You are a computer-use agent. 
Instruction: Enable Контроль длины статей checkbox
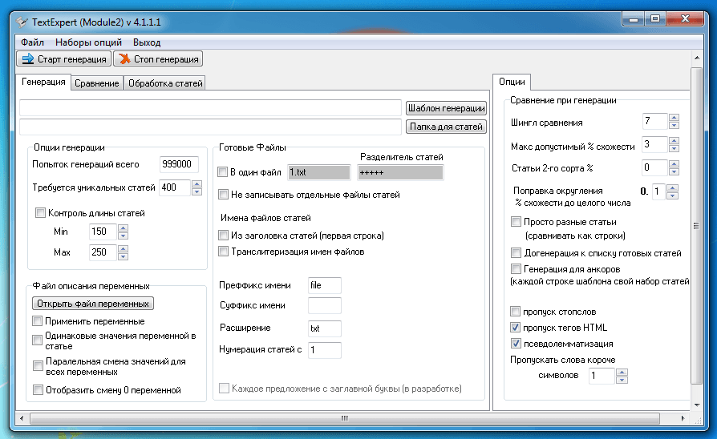[40, 213]
